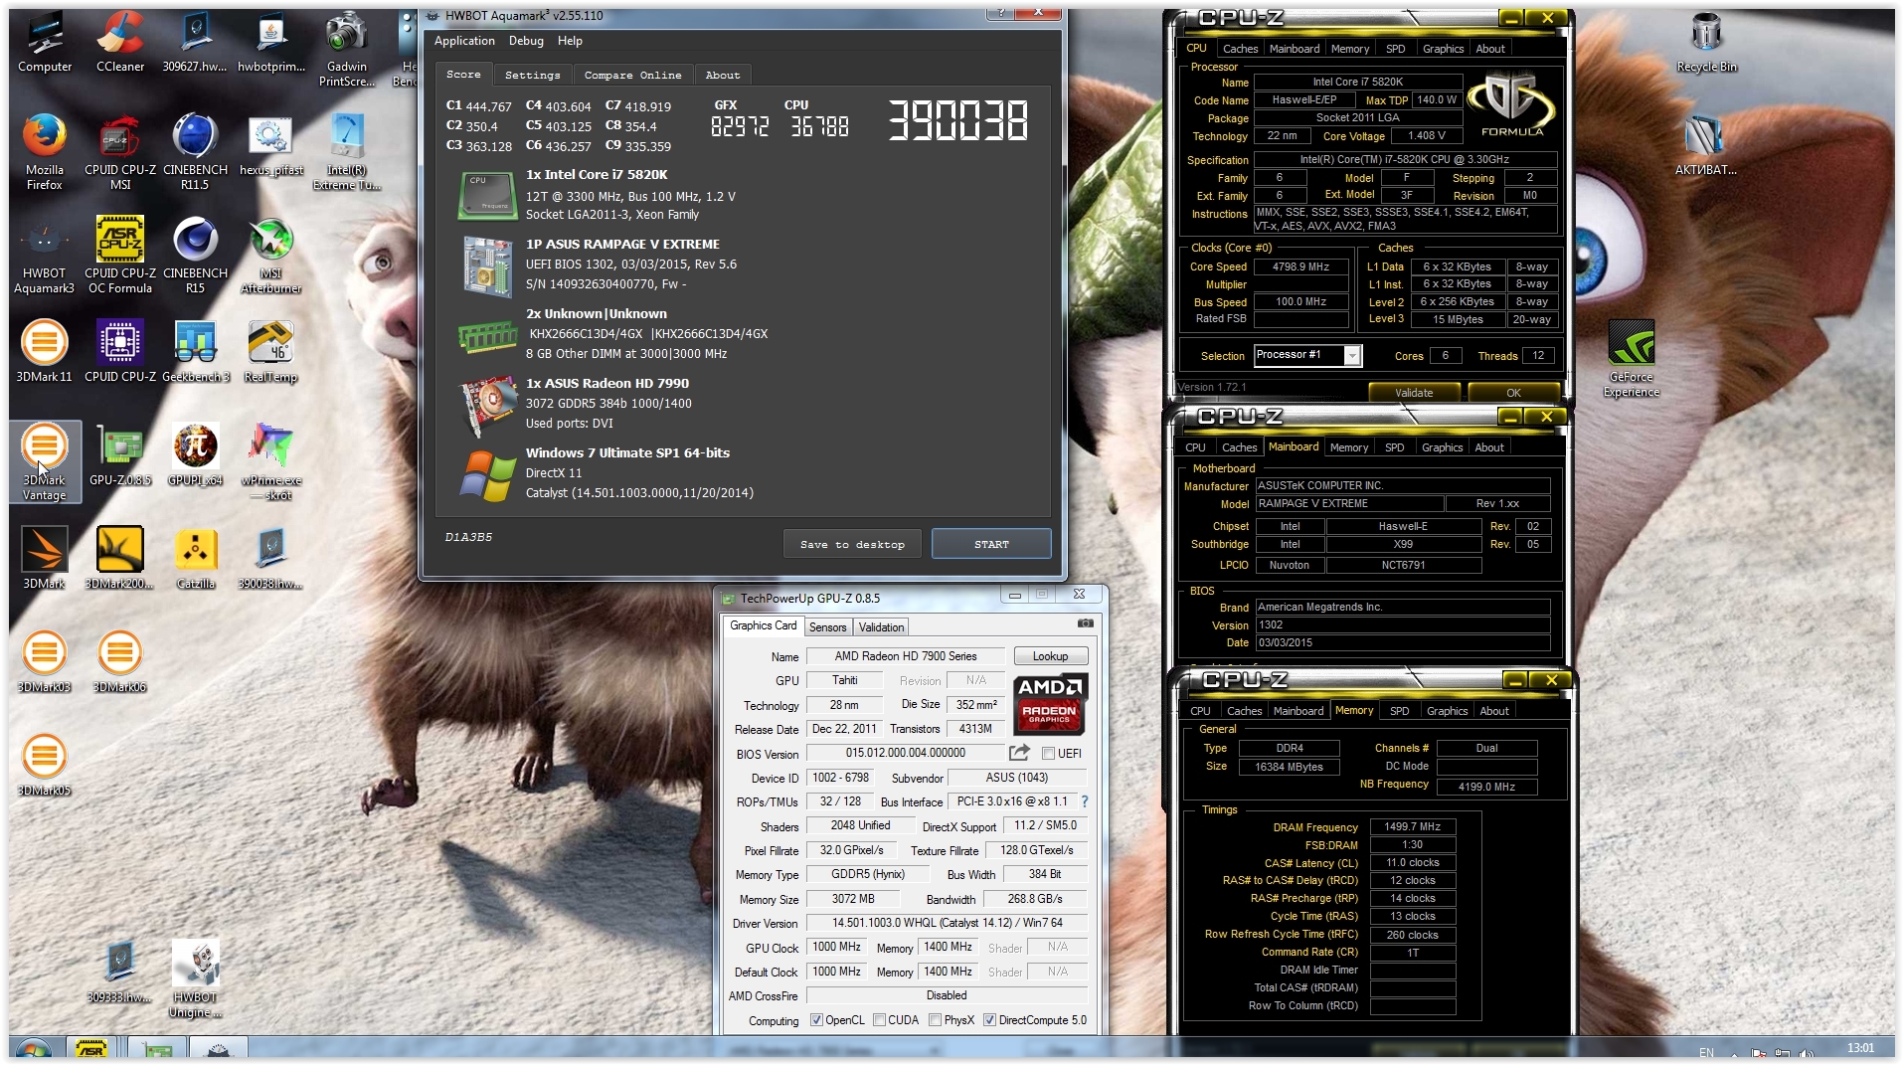The image size is (1903, 1065).
Task: Open SPD tab in Mainboard CPU-Z window
Action: click(x=1395, y=447)
